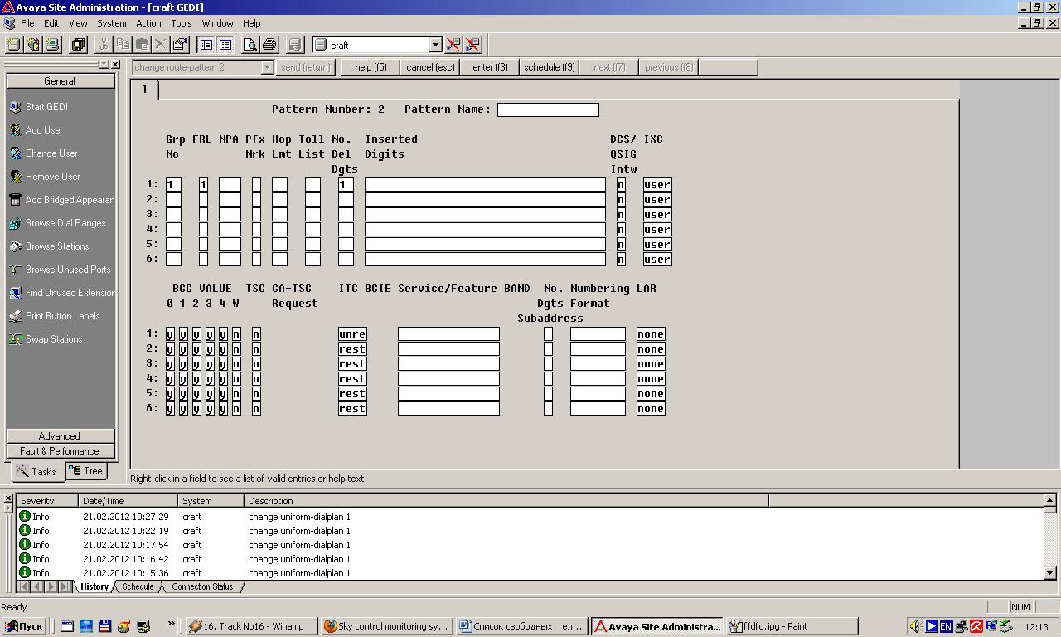The image size is (1061, 637).
Task: Open the Add Bridged Appearance task
Action: (x=62, y=200)
